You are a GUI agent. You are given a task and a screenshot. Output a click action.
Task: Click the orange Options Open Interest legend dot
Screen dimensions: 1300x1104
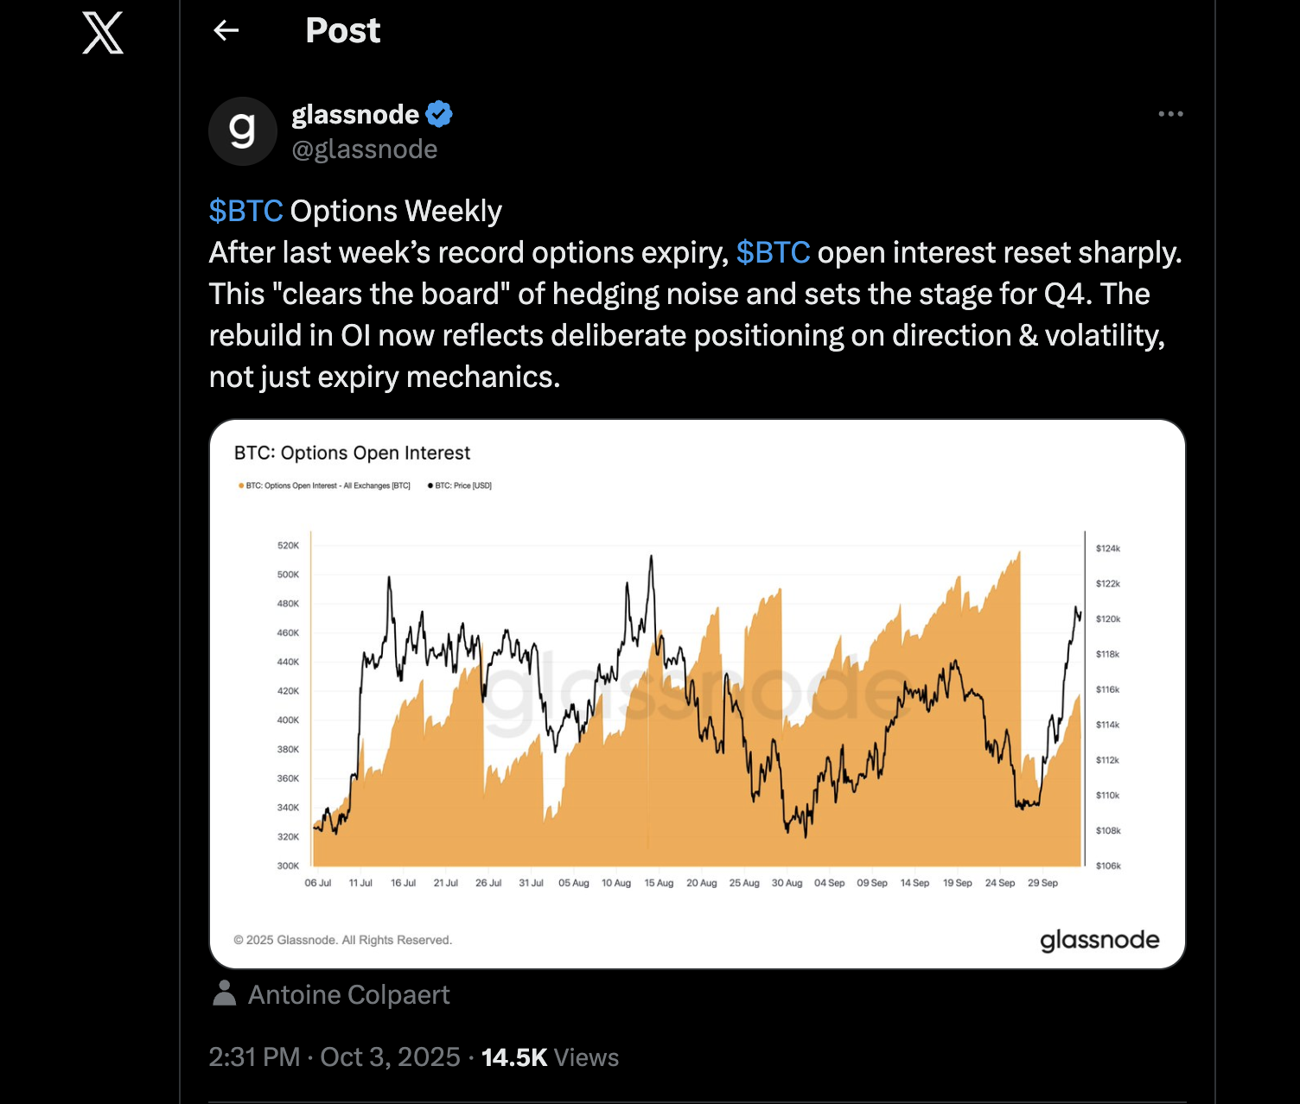click(241, 485)
